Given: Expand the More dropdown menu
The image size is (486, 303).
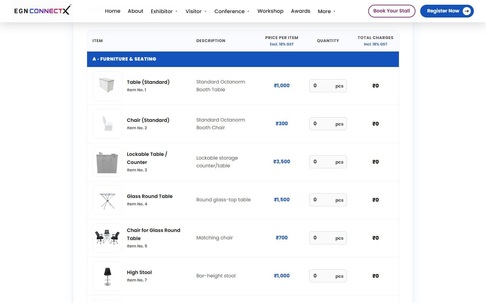Looking at the screenshot, I should click(x=326, y=11).
